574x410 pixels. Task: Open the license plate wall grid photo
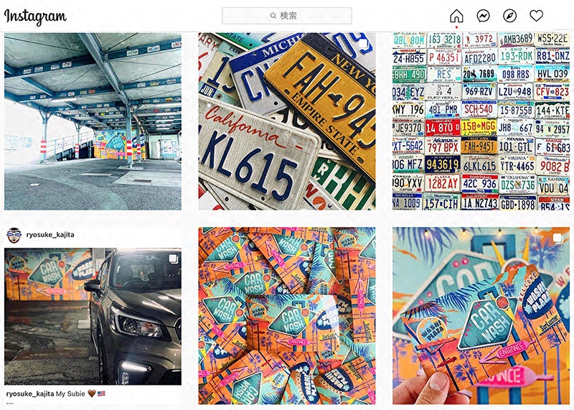[481, 121]
